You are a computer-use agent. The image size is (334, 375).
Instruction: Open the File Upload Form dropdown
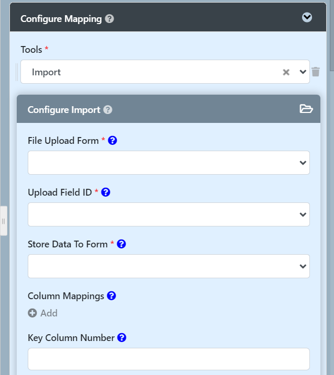(168, 163)
